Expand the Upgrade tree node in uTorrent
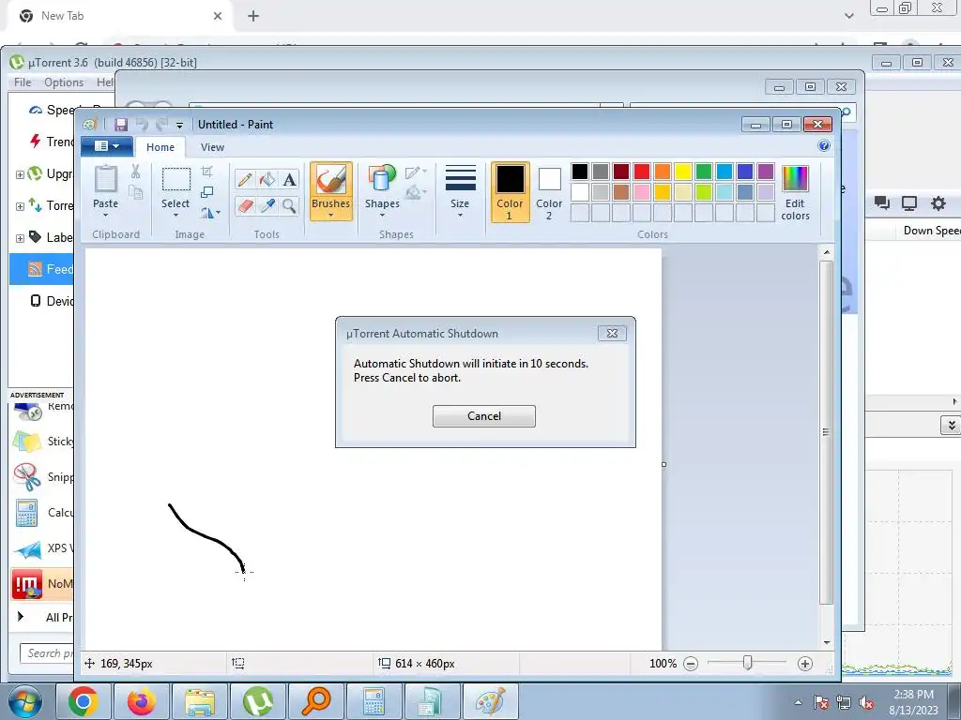Screen dimensions: 961x720 click(x=20, y=174)
